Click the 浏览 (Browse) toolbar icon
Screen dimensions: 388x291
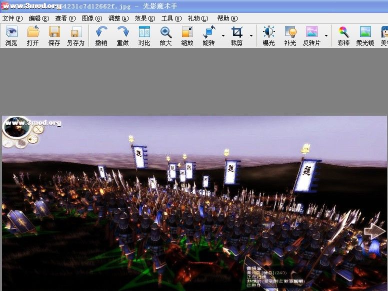[11, 36]
